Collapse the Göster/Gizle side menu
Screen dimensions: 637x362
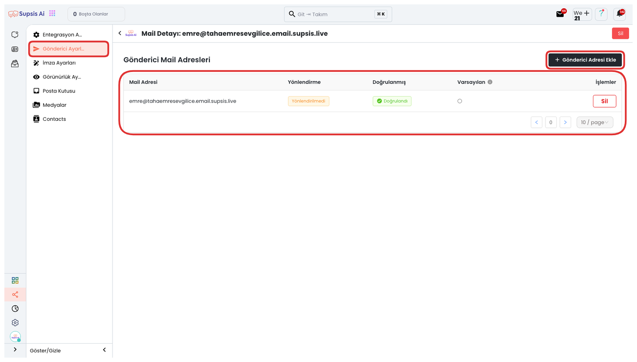coord(104,350)
